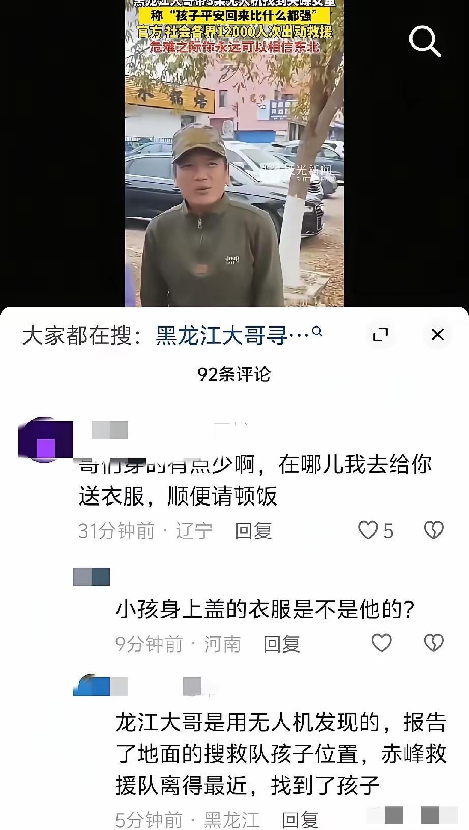The width and height of the screenshot is (469, 830).
Task: Expand the comments panel to full screen
Action: pos(380,335)
